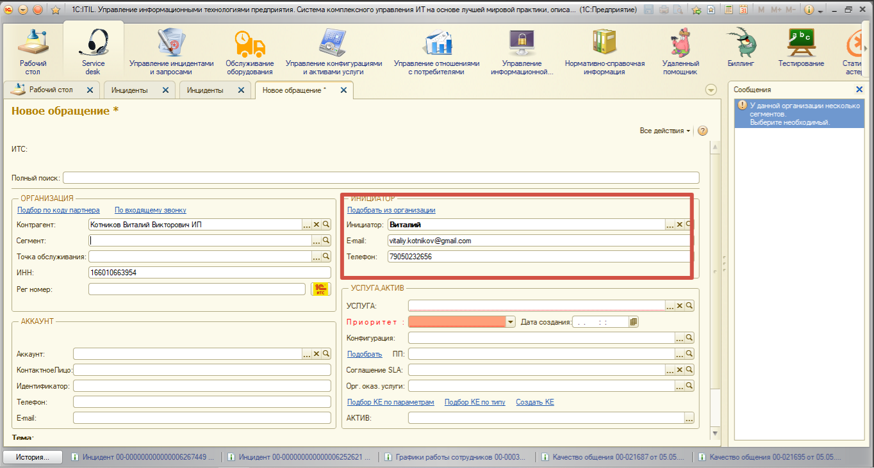The width and height of the screenshot is (874, 468).
Task: Click the Создать КЕ link
Action: point(535,402)
